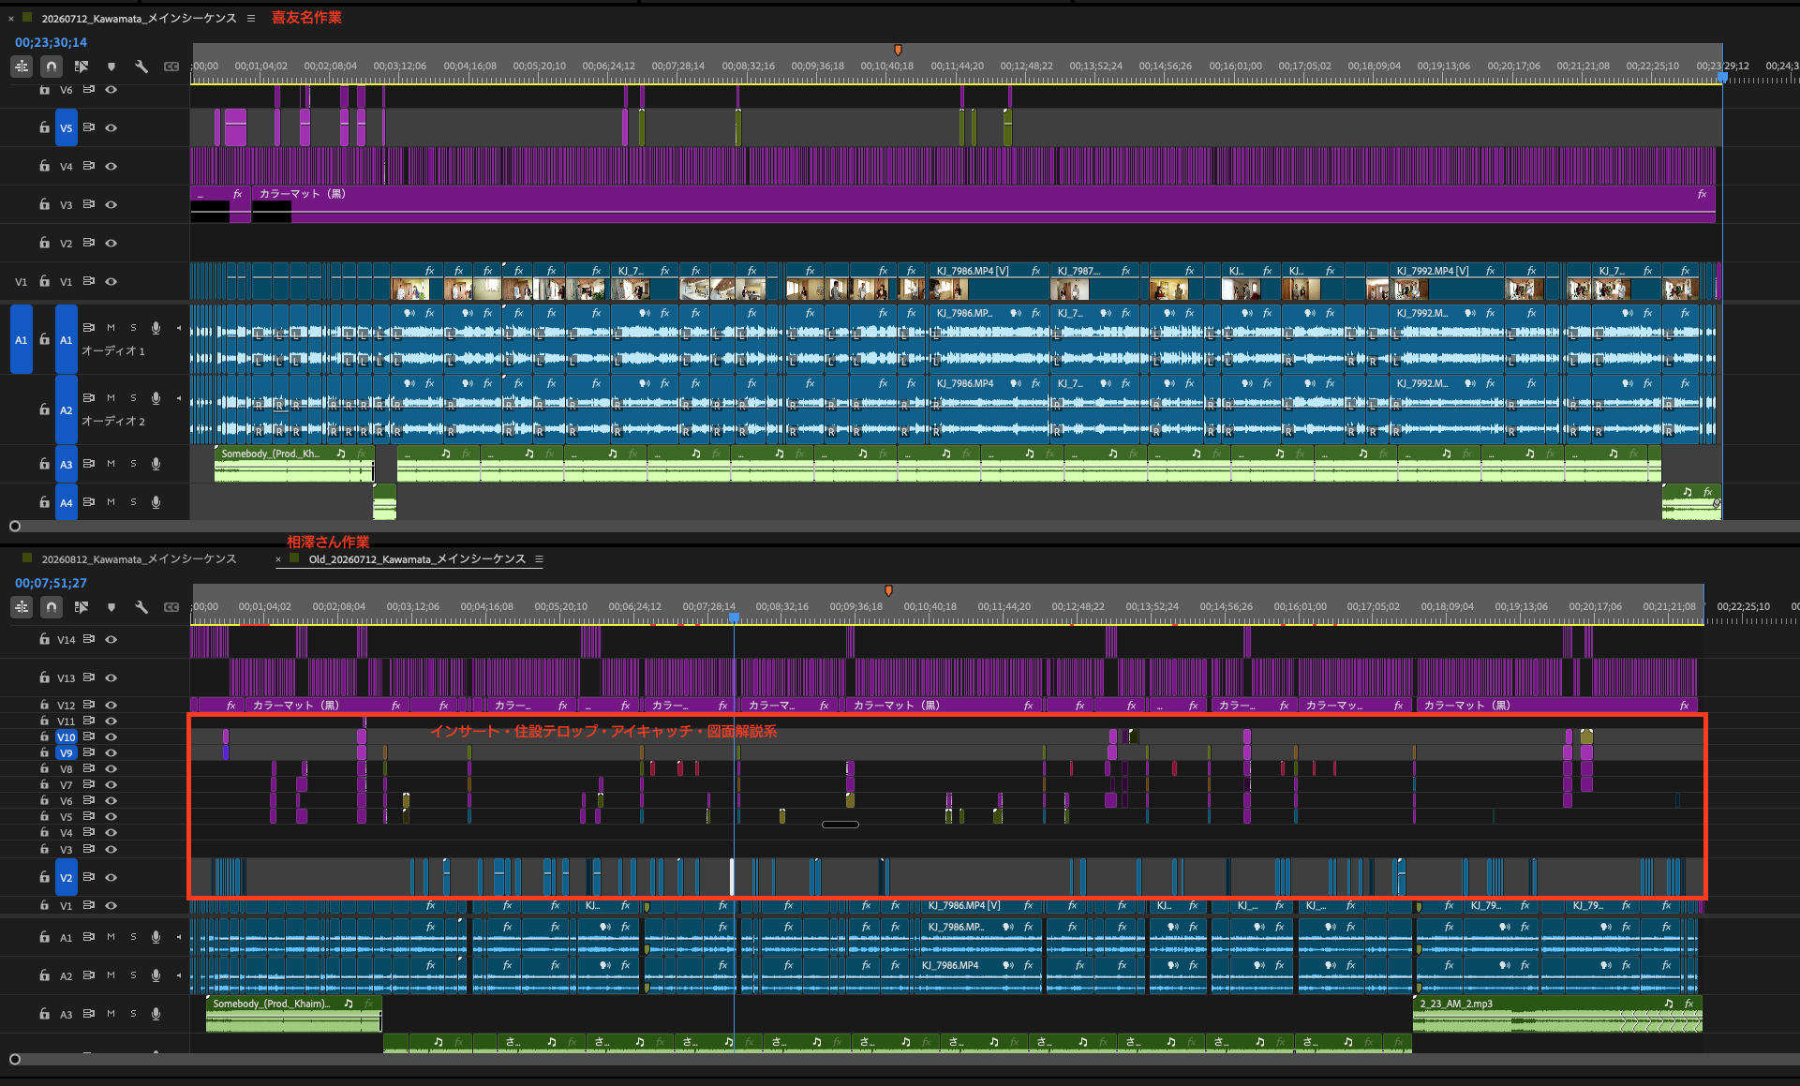Toggle Linked Selection in top timeline
The width and height of the screenshot is (1800, 1086).
82,67
